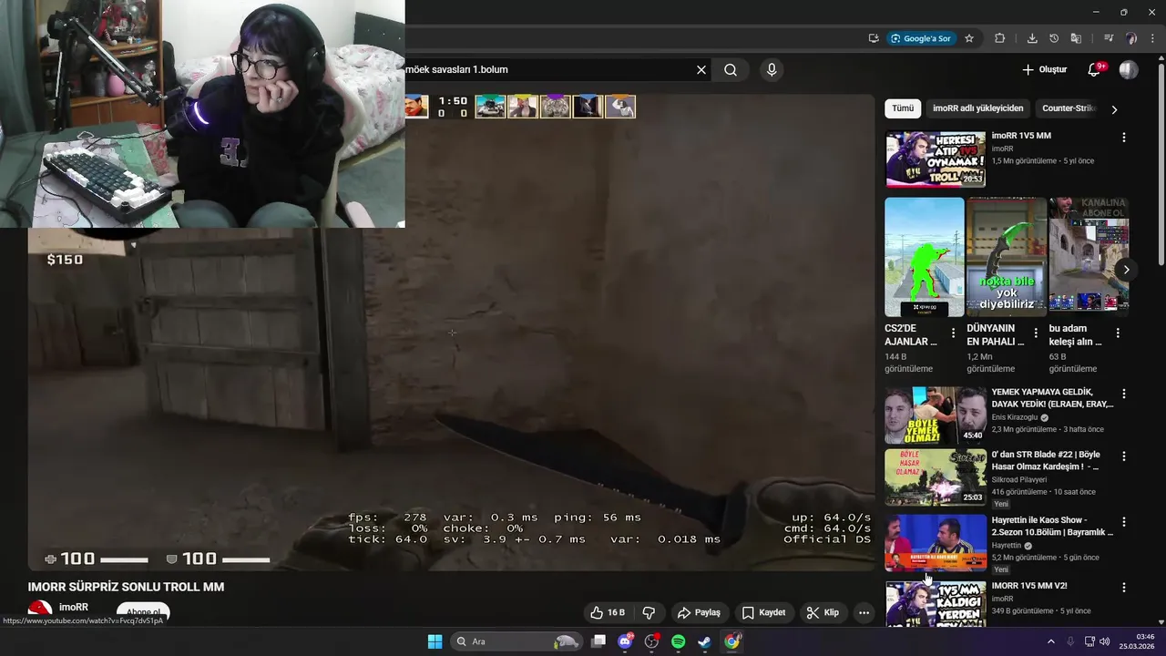Like the video with thumbs up
Screen dimensions: 1166x656
[608, 612]
